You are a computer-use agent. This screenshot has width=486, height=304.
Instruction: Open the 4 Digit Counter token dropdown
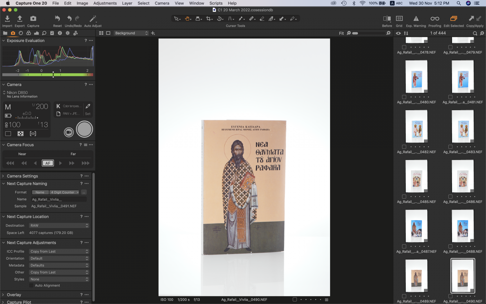click(x=65, y=192)
